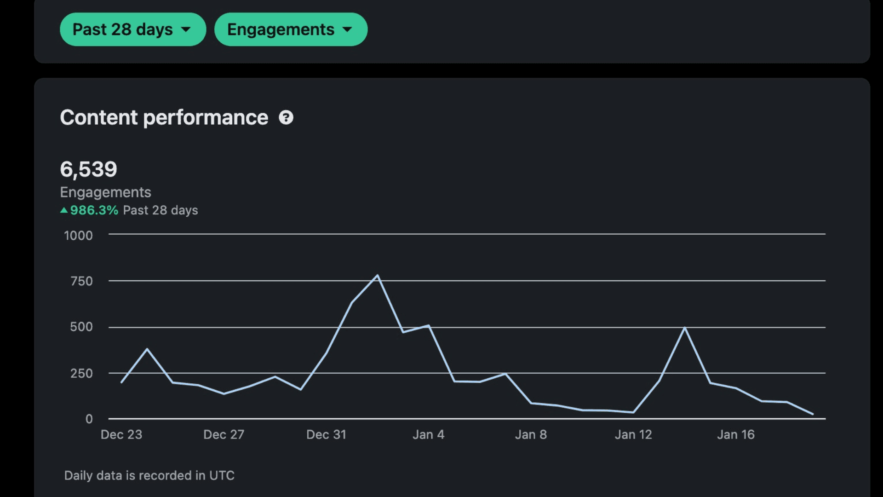Select the Jan 4 axis label
883x497 pixels.
429,434
